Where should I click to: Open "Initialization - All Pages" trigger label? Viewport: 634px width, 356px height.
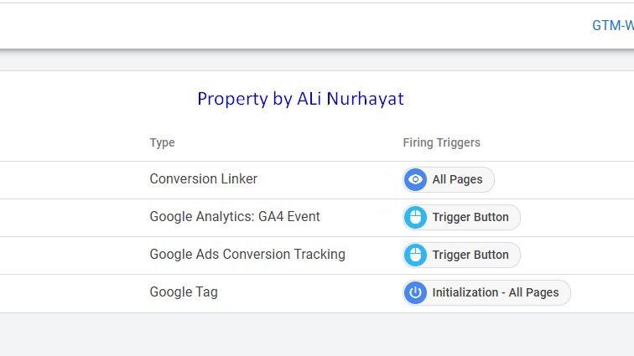[495, 293]
